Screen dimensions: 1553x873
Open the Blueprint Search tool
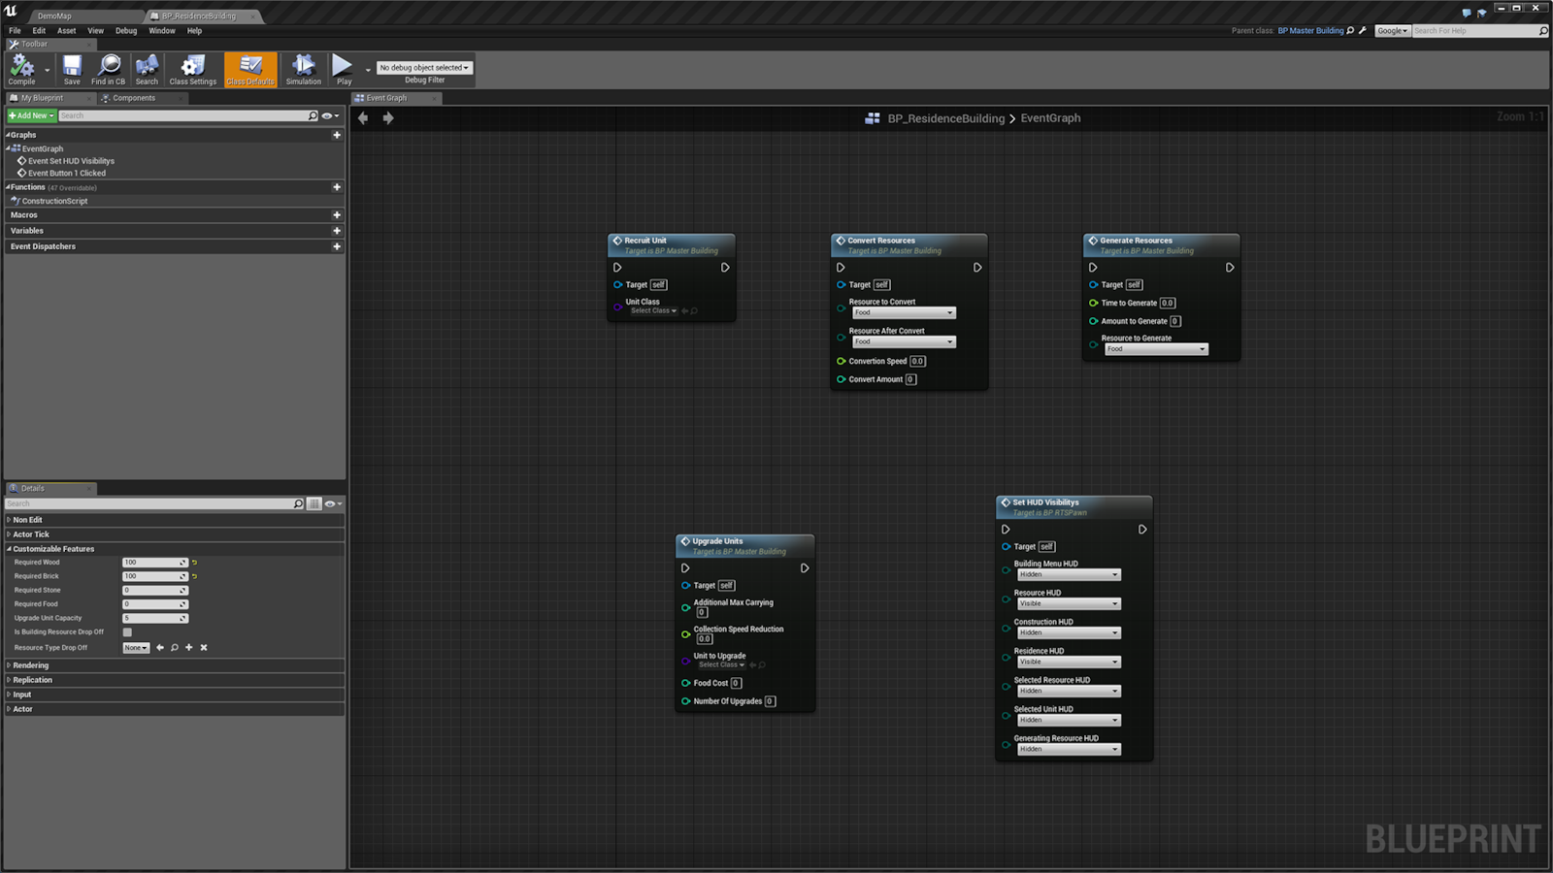[147, 68]
